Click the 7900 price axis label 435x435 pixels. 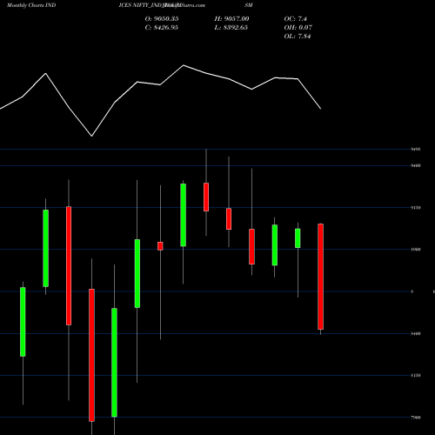415,418
